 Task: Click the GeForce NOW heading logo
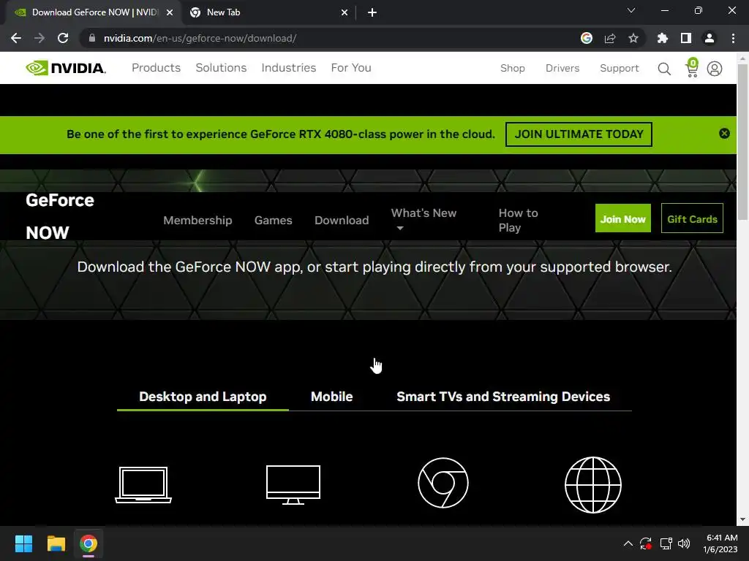(60, 216)
